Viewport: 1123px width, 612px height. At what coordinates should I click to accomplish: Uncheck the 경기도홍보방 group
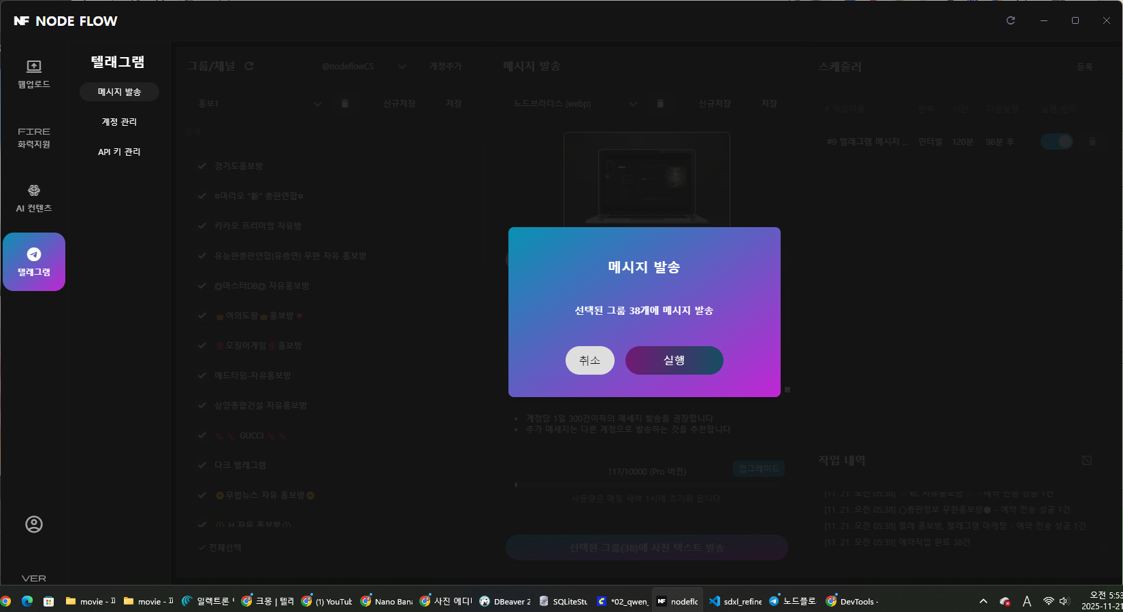[202, 166]
